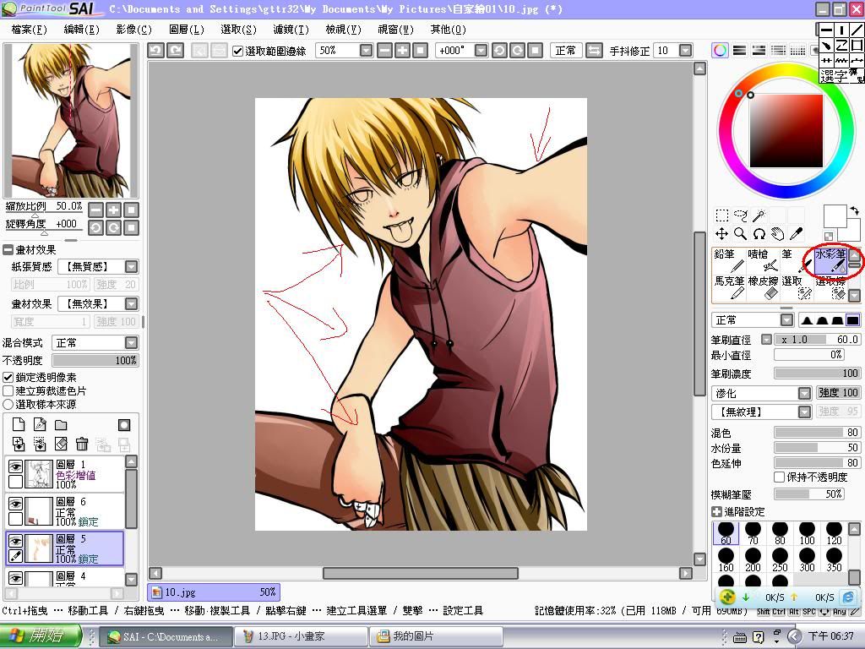Check the 保持不透明度 box
Screen dimensions: 865x649
click(780, 477)
